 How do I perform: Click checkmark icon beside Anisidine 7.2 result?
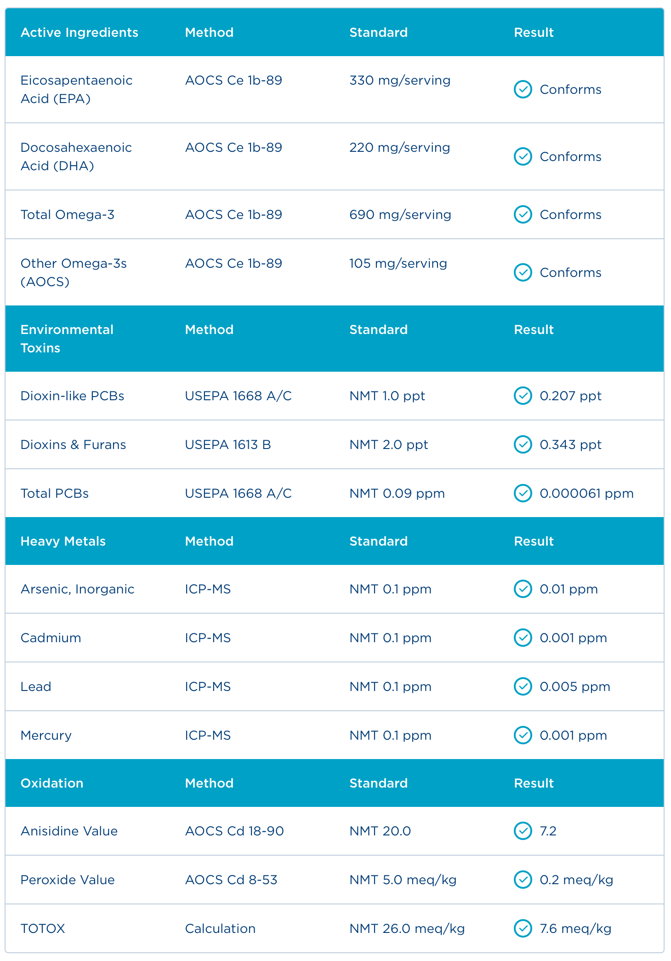(523, 831)
